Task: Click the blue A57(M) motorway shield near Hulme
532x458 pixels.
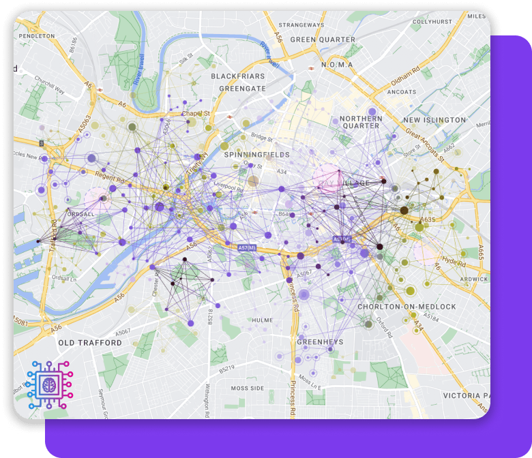Action: [x=247, y=247]
